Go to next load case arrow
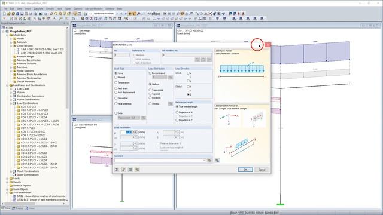Image resolution: width=383 pixels, height=215 pixels. click(x=125, y=14)
